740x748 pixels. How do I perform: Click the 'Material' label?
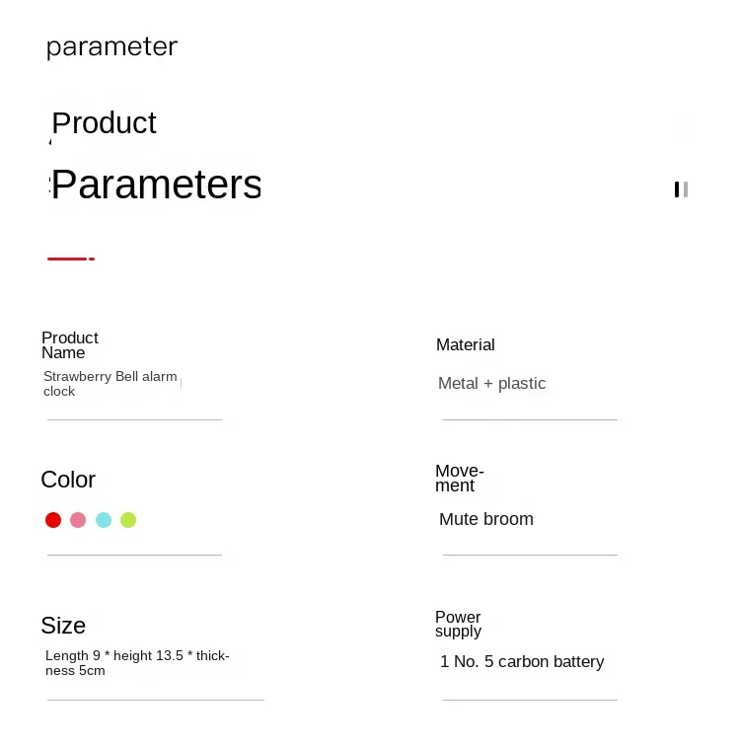point(465,344)
